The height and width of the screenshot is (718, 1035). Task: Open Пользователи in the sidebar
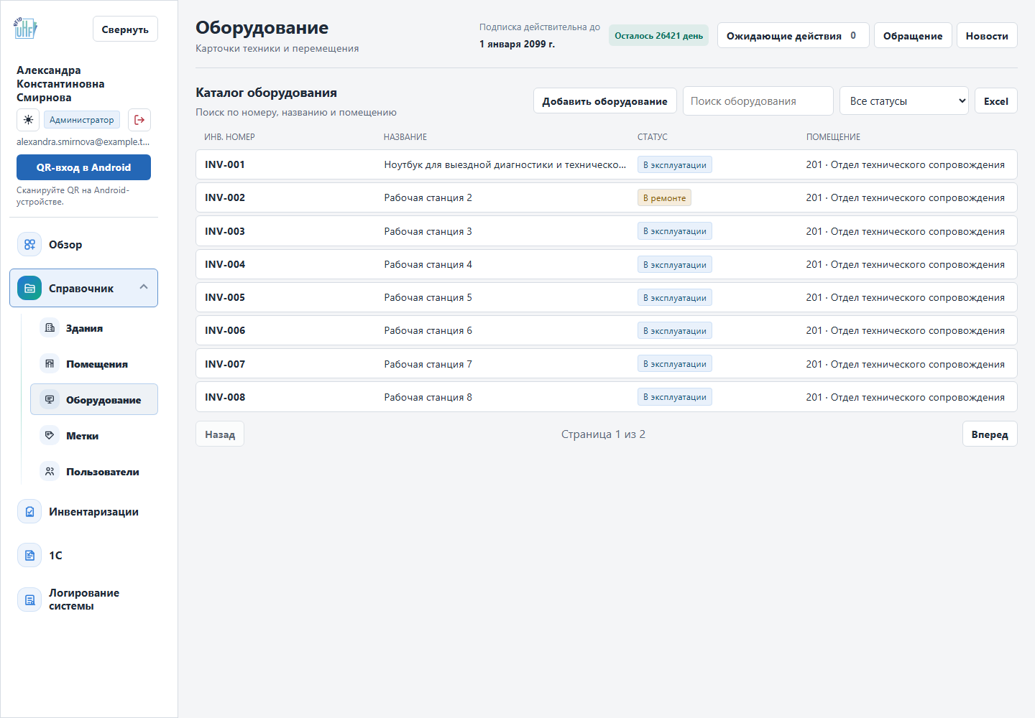(94, 472)
